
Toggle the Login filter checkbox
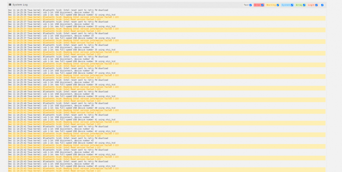316,5
